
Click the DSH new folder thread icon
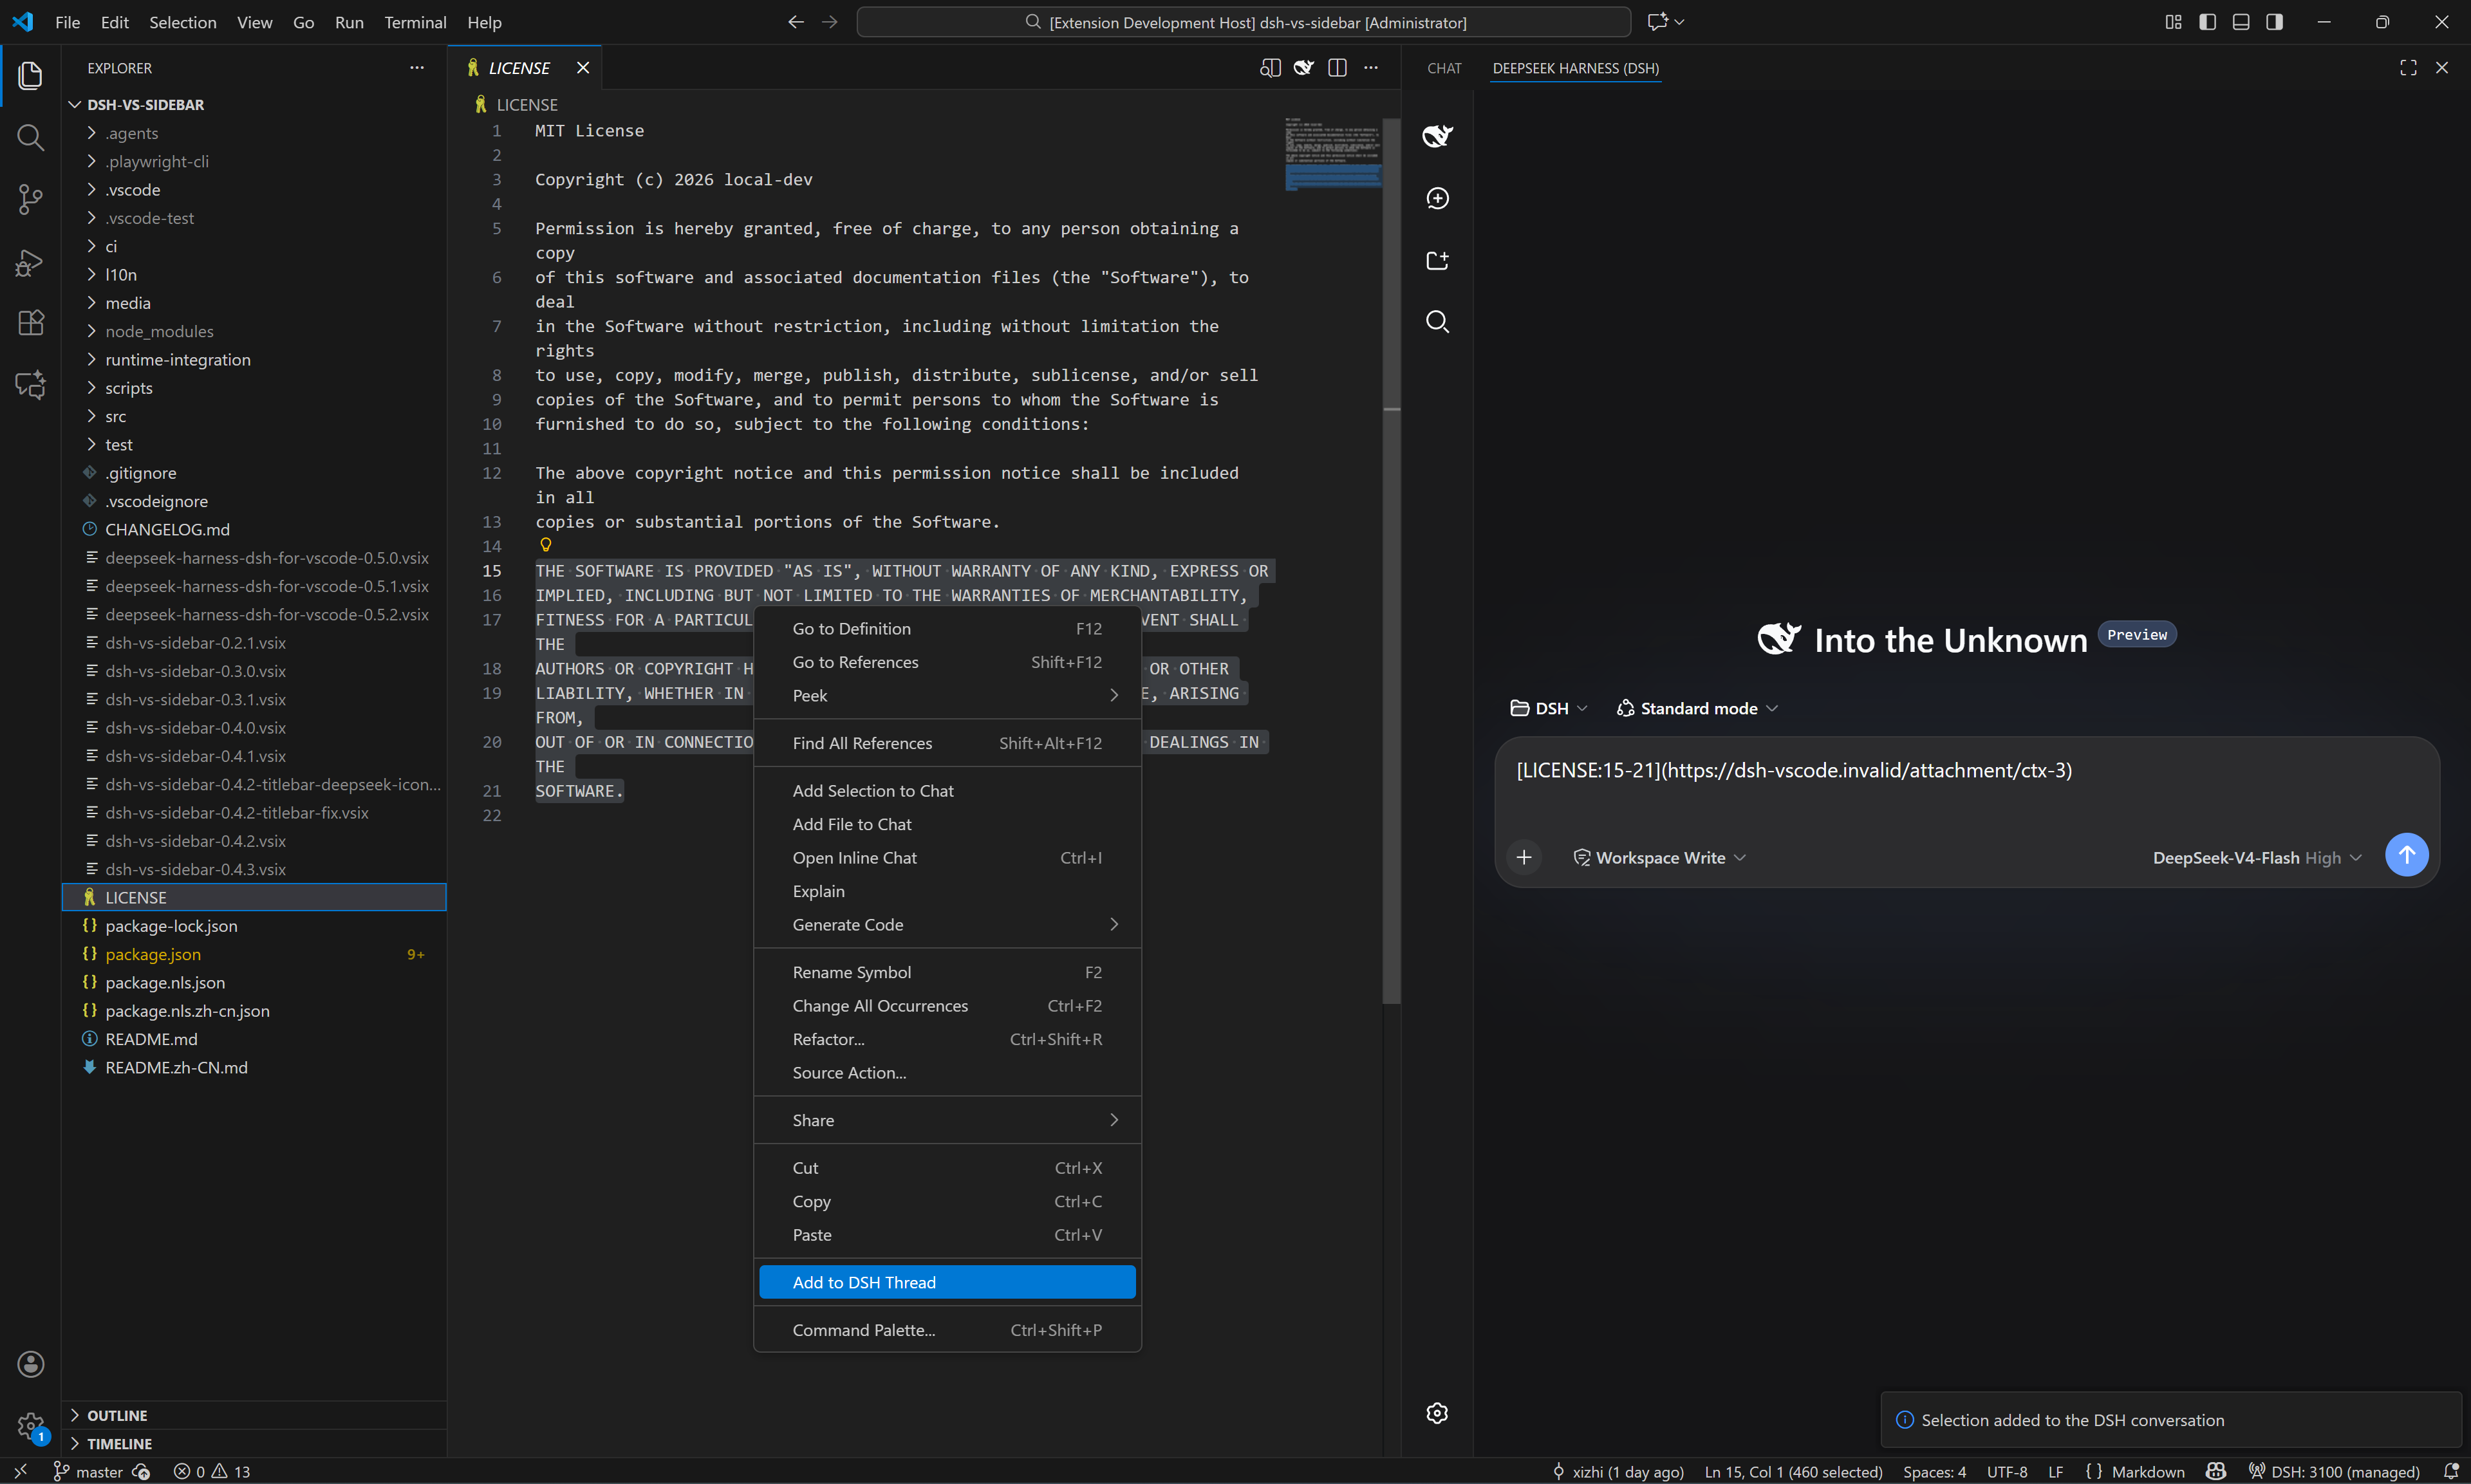[1437, 260]
